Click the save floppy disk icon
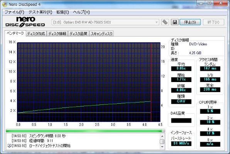Viewport: 230px width, 154px height. [174, 22]
